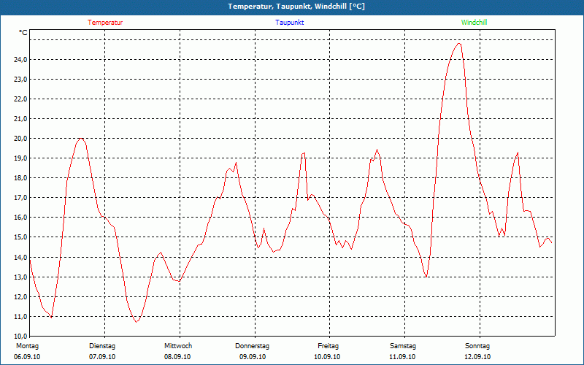
Task: Click the 24,0 y-axis value
Action: [20, 60]
